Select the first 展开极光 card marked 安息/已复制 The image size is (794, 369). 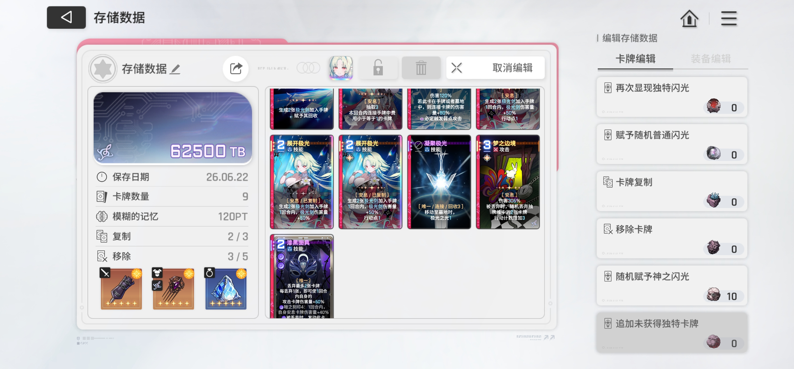(302, 182)
